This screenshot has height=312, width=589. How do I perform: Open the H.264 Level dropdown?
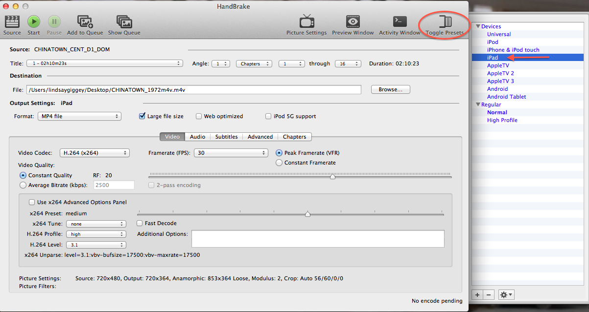96,245
